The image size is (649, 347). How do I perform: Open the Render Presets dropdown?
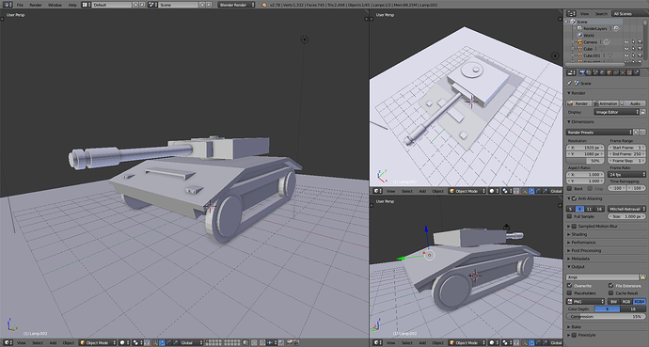599,133
